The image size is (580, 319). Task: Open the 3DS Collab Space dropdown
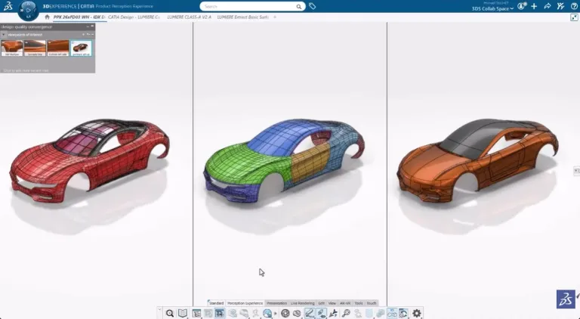[x=492, y=8]
